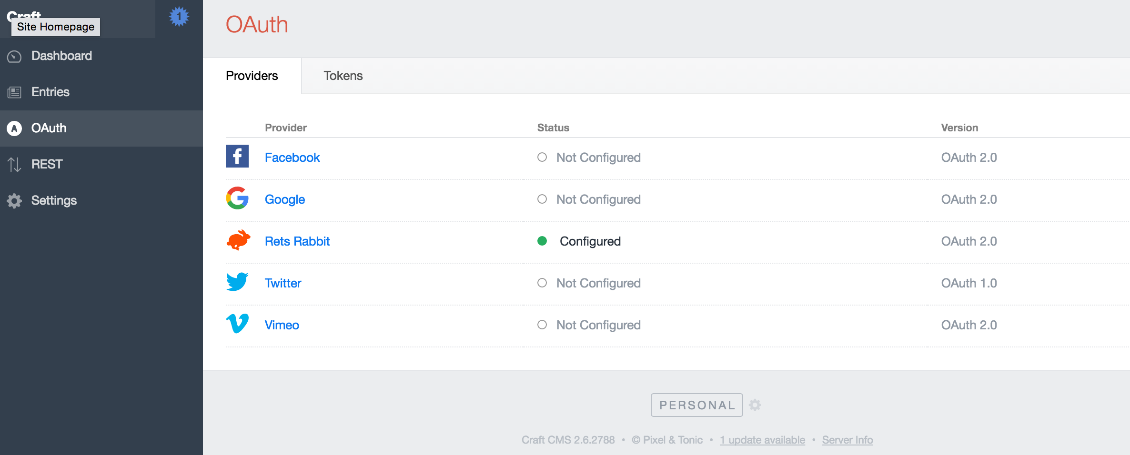1130x455 pixels.
Task: Open the Vimeo provider link
Action: click(282, 325)
